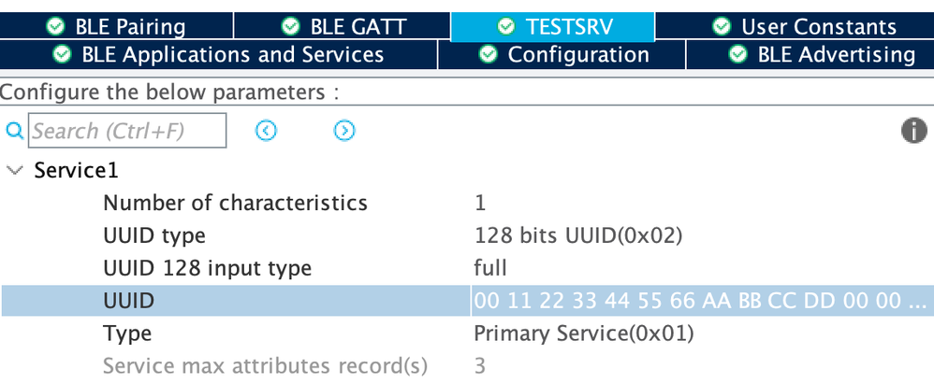
Task: Click the Search (Ctrl+F) input field
Action: point(127,132)
